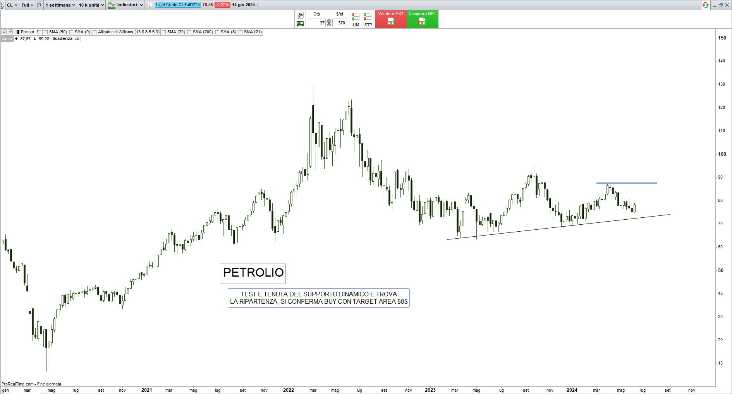The image size is (732, 394).
Task: Toggle the SMA (50) checkbox
Action: tap(46, 32)
